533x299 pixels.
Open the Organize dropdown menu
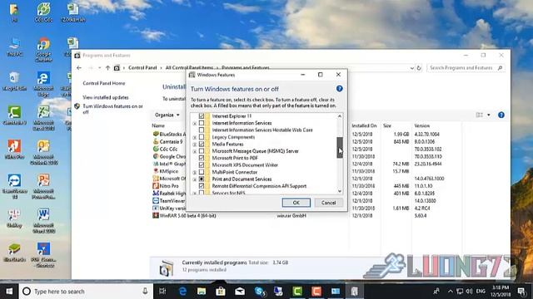coord(167,115)
